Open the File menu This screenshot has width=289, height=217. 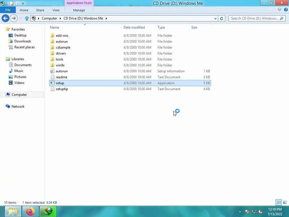point(8,10)
